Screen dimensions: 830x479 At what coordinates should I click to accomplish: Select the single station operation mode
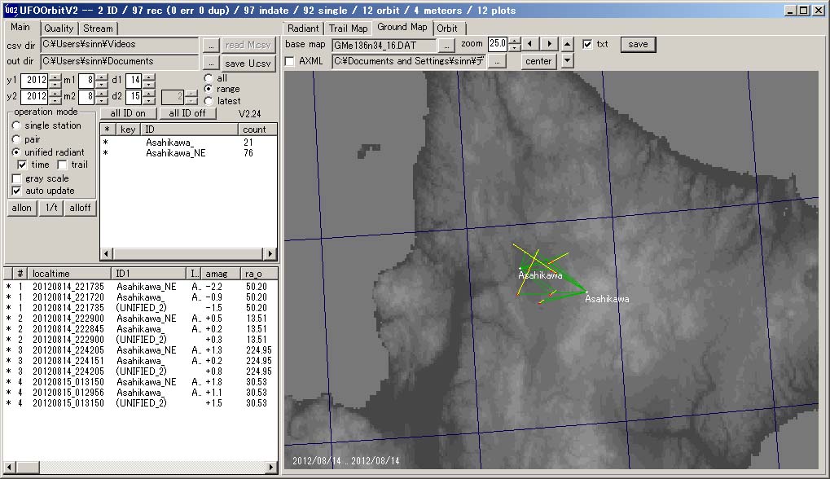point(17,125)
